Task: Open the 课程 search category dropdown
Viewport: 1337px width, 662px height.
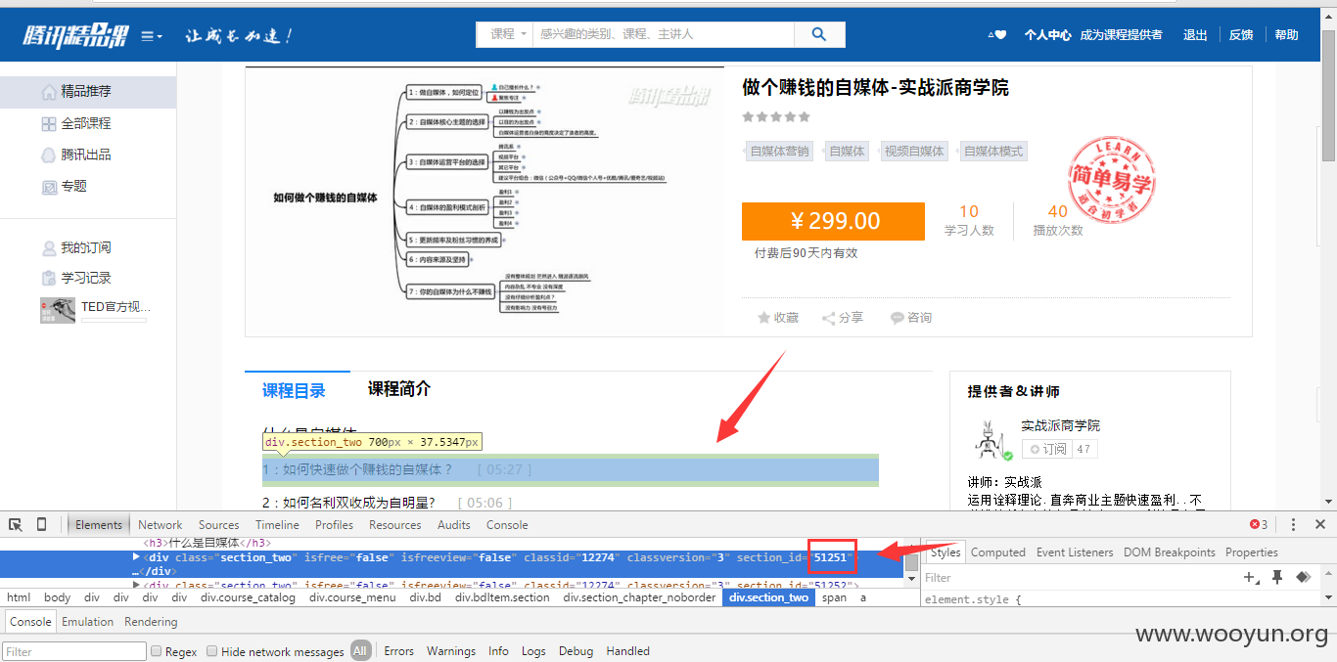Action: [505, 34]
